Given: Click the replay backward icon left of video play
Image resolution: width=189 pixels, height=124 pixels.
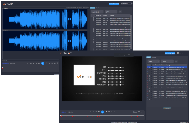Looking at the screenshot, I should coord(99,112).
